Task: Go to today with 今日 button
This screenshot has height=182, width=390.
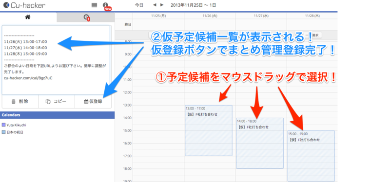Action: [139, 5]
